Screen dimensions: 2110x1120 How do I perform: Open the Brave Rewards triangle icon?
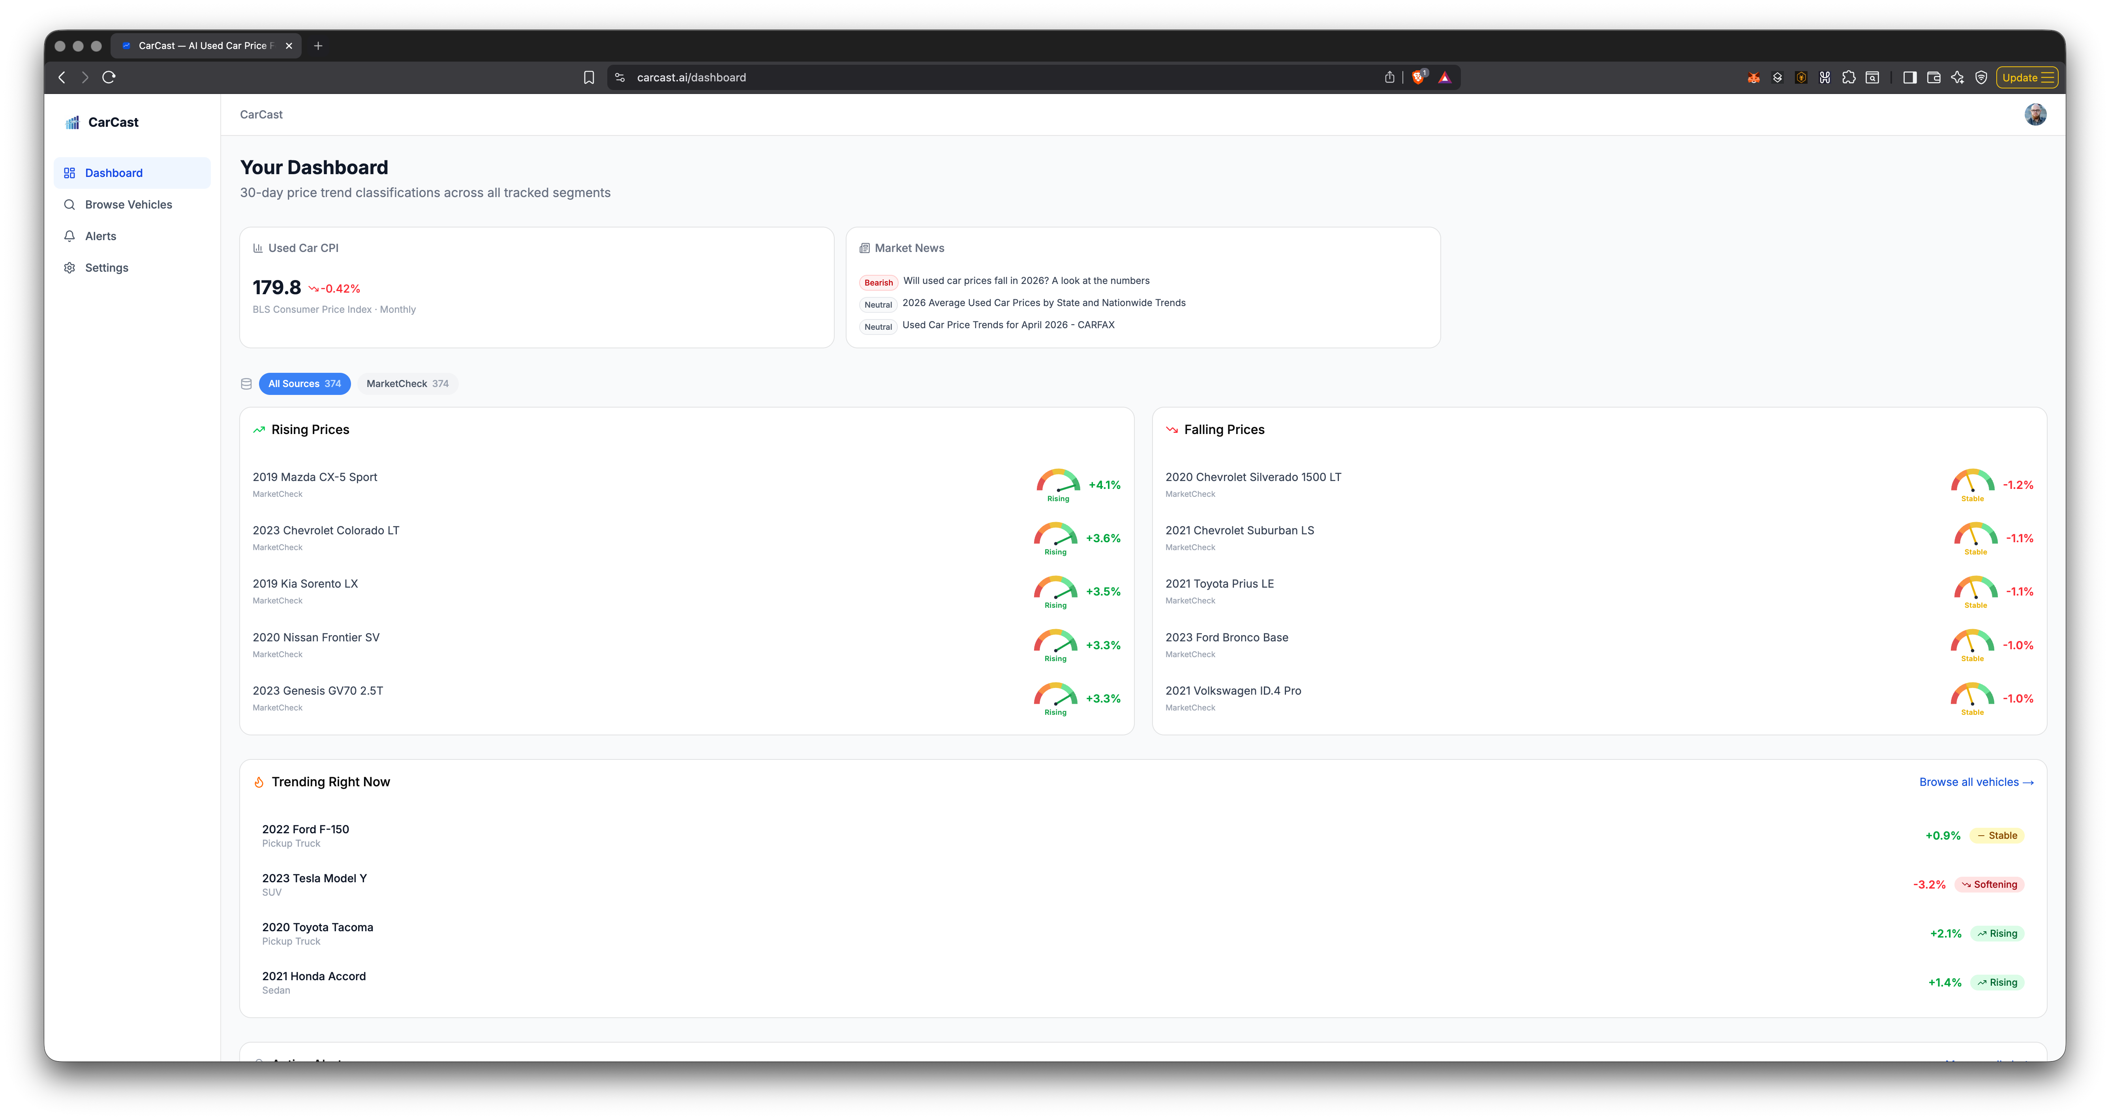pos(1445,77)
